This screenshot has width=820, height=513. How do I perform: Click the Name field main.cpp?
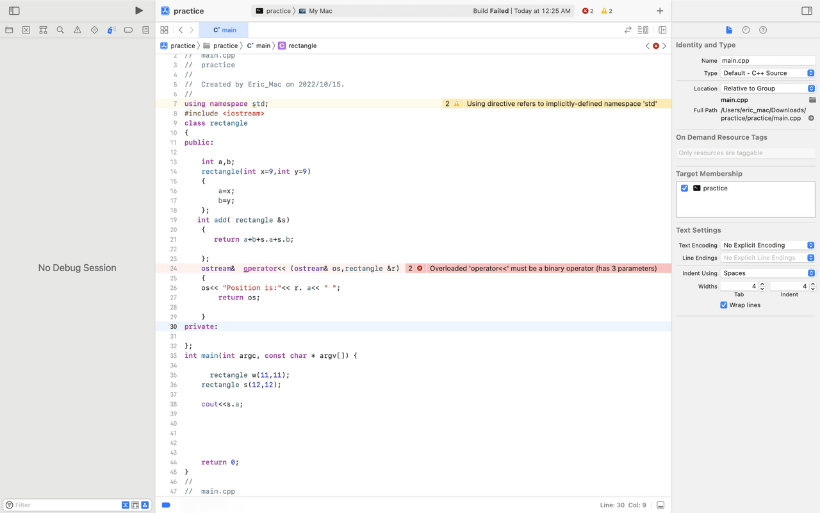[767, 60]
